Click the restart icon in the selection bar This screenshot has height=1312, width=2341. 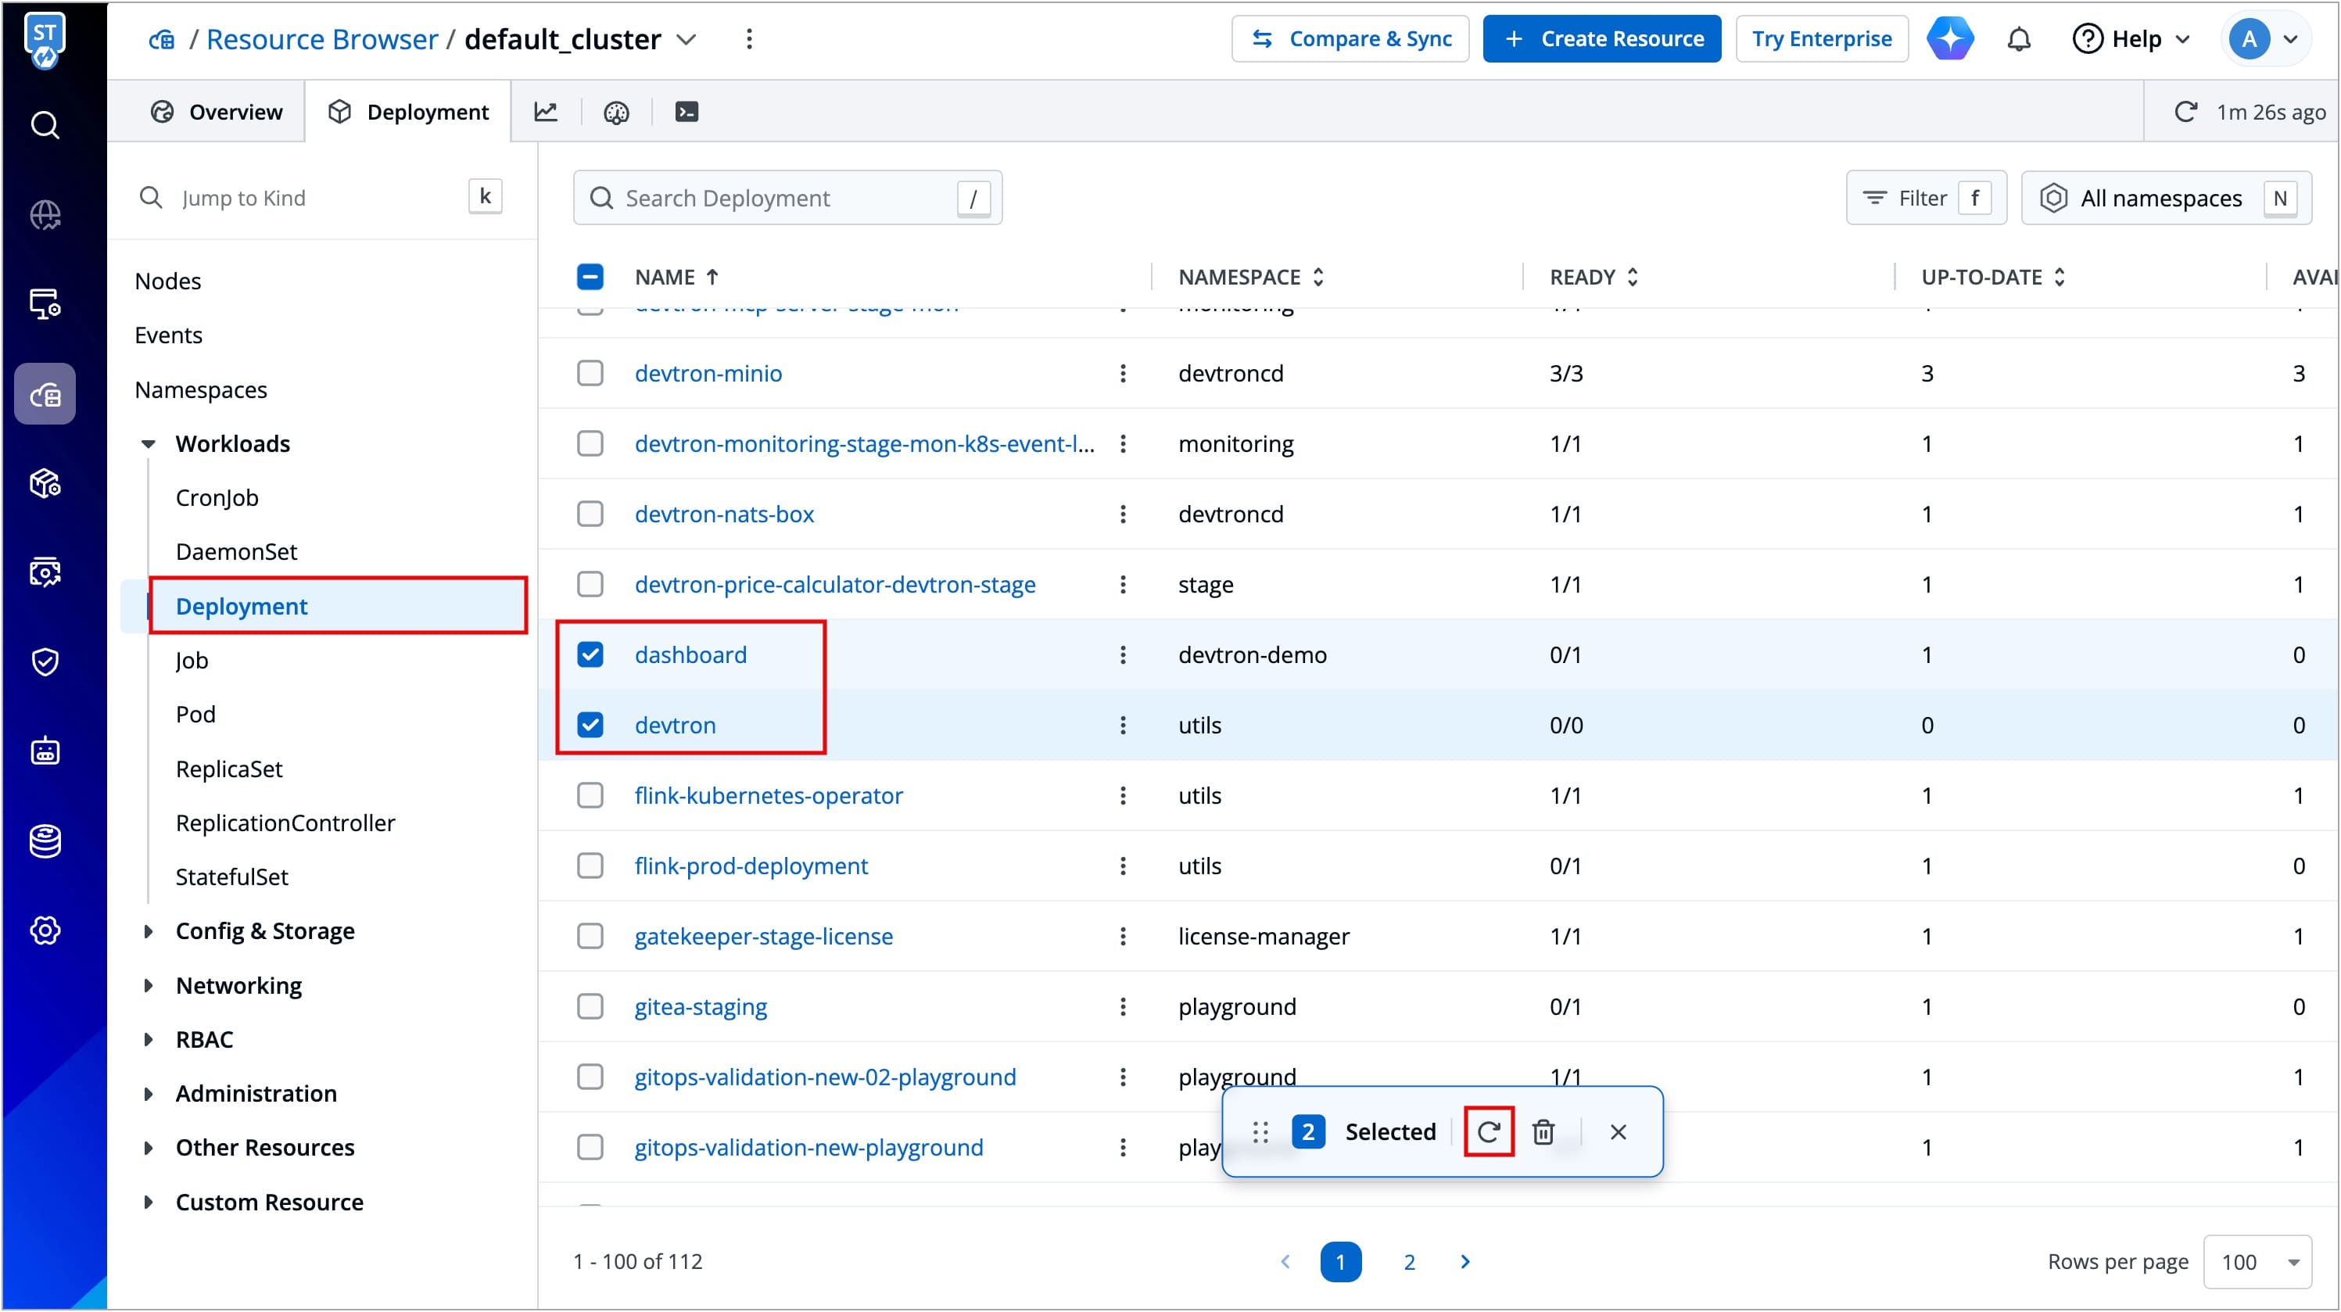[1488, 1131]
